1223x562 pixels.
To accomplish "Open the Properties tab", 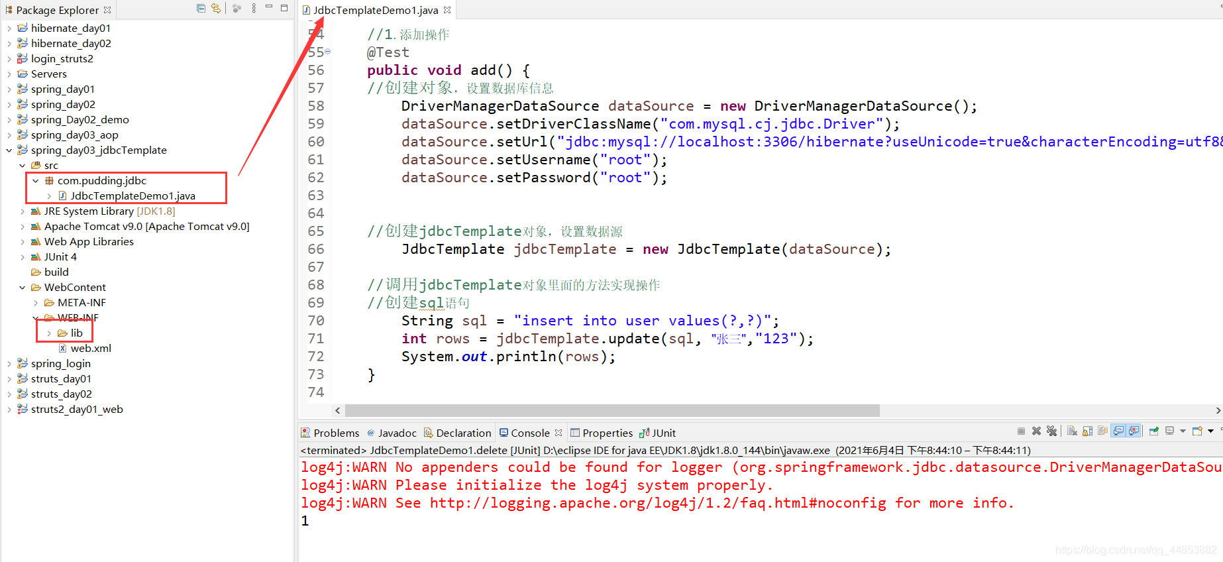I will pyautogui.click(x=602, y=433).
